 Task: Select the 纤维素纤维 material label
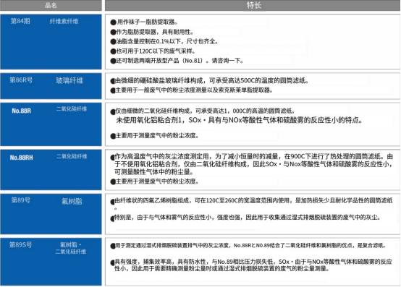64,22
